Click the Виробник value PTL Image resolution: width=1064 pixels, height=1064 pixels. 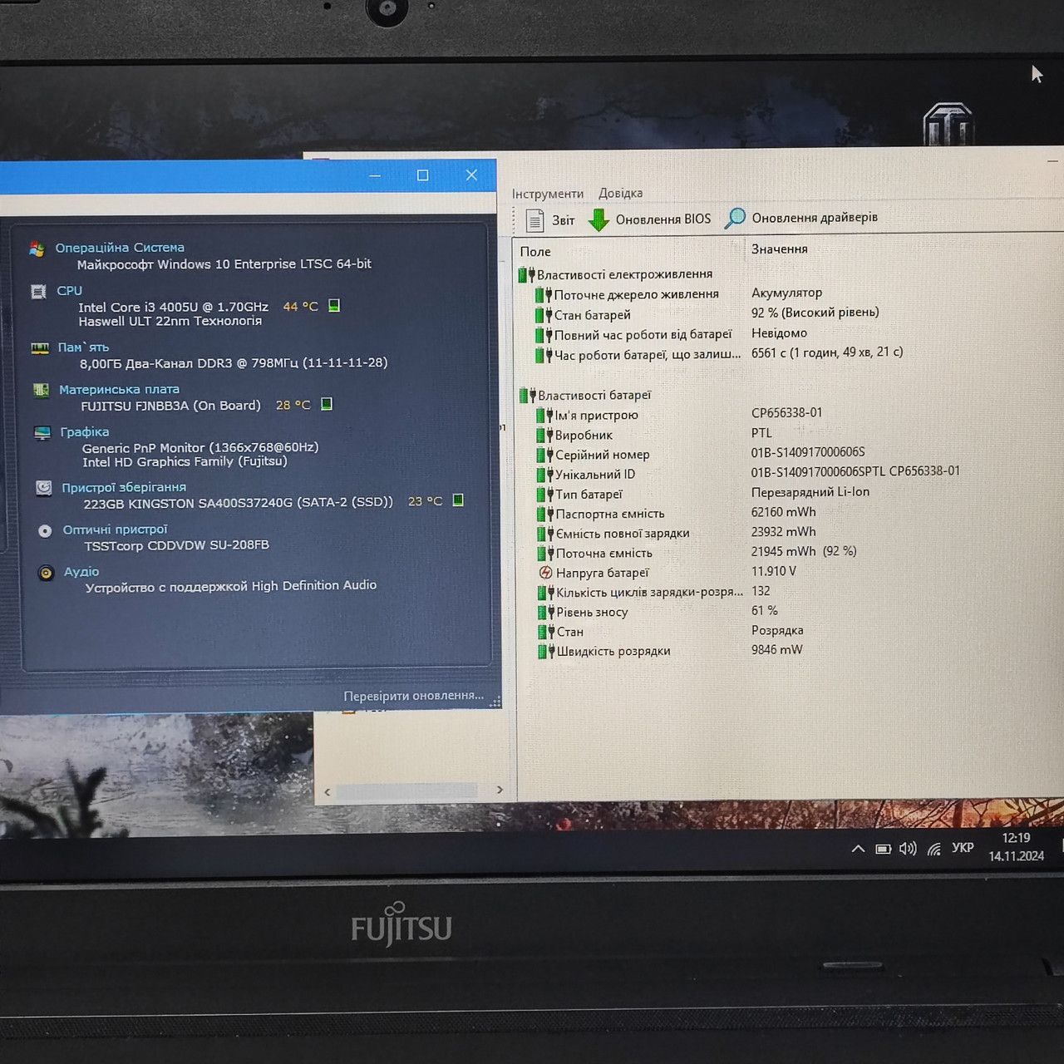761,433
